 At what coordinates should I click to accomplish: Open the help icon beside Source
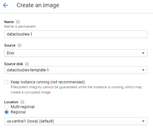click(x=20, y=45)
